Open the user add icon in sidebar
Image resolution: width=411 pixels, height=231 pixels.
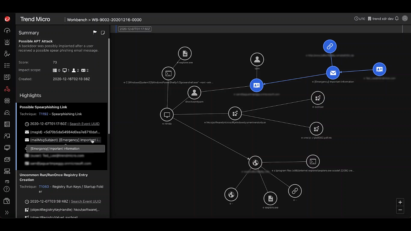(7, 136)
